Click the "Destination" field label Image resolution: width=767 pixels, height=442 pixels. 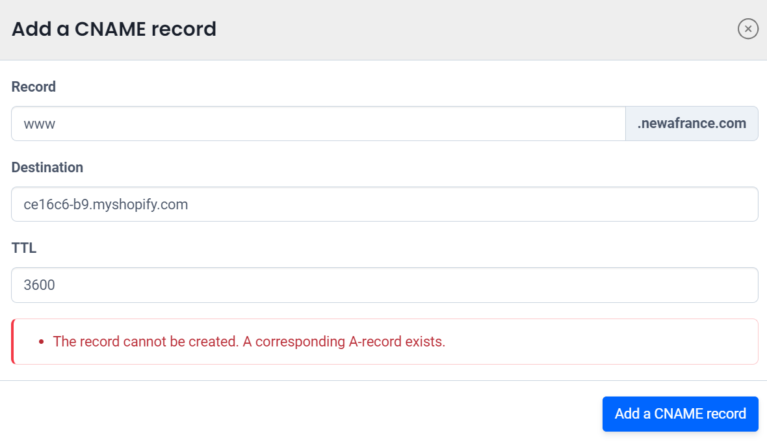coord(47,167)
